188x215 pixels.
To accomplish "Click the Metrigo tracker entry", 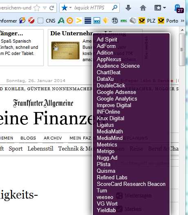I will coord(105,151).
